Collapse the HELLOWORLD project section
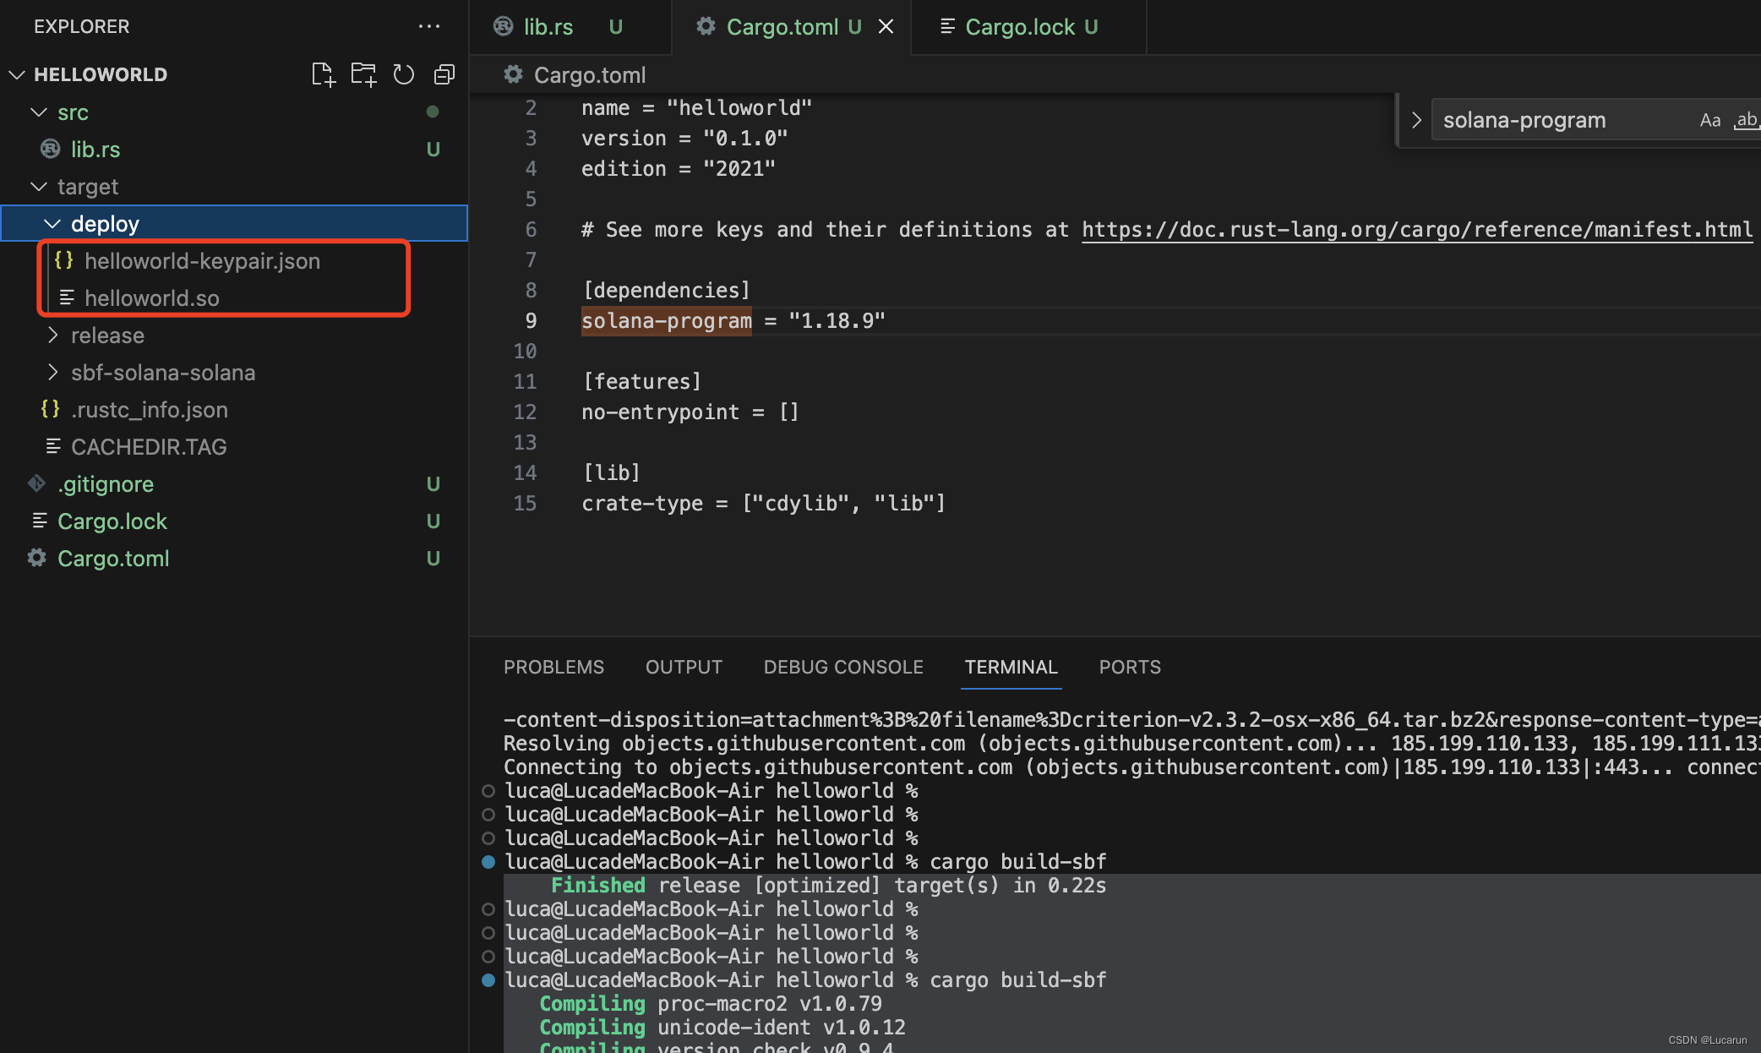 pos(100,74)
